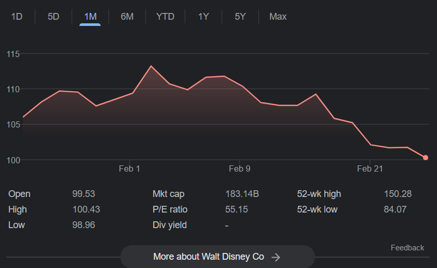
Task: Click the Open price value 99.53
Action: [x=84, y=194]
